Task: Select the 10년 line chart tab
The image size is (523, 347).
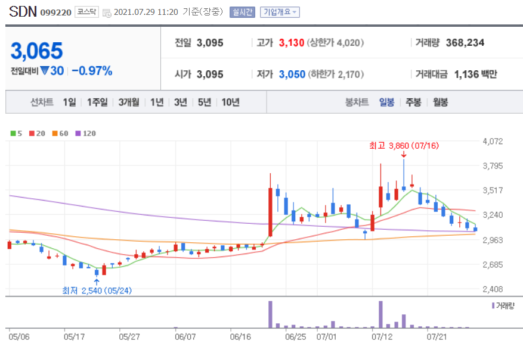Action: (230, 102)
